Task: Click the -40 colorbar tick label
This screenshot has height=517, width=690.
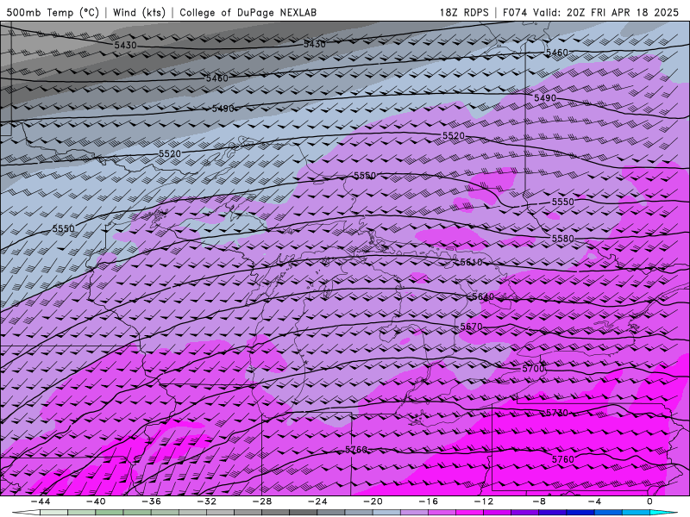Action: click(x=96, y=501)
